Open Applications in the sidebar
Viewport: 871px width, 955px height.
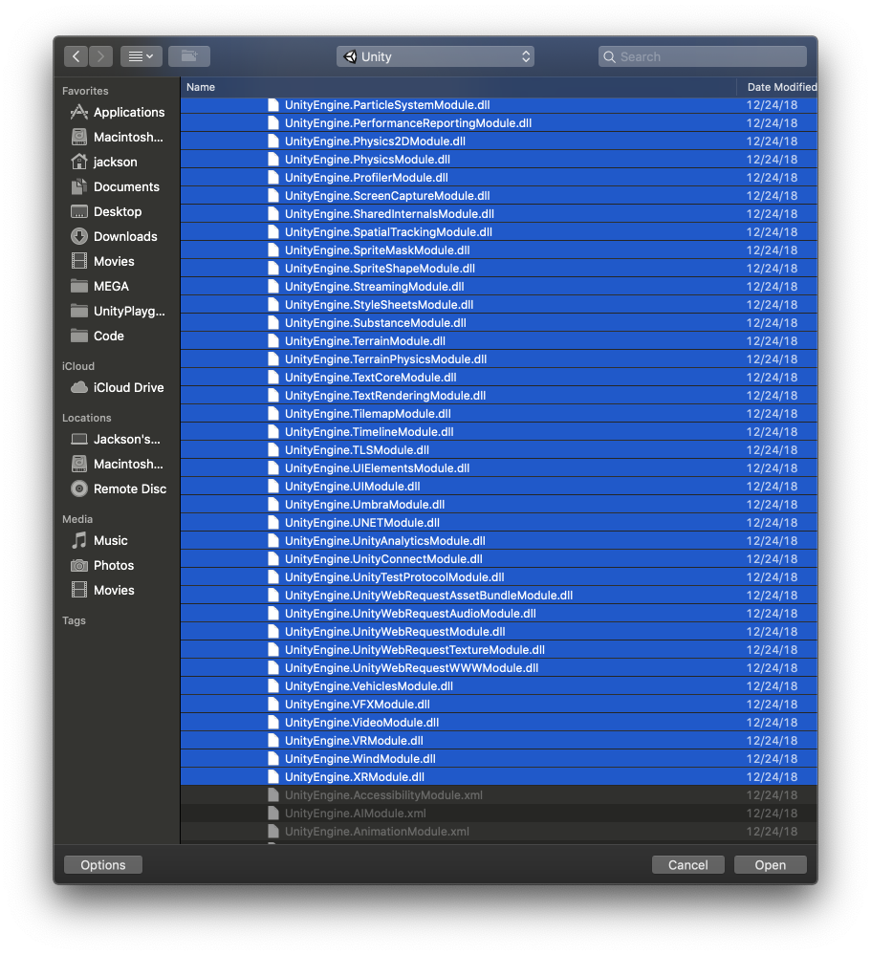pyautogui.click(x=118, y=112)
